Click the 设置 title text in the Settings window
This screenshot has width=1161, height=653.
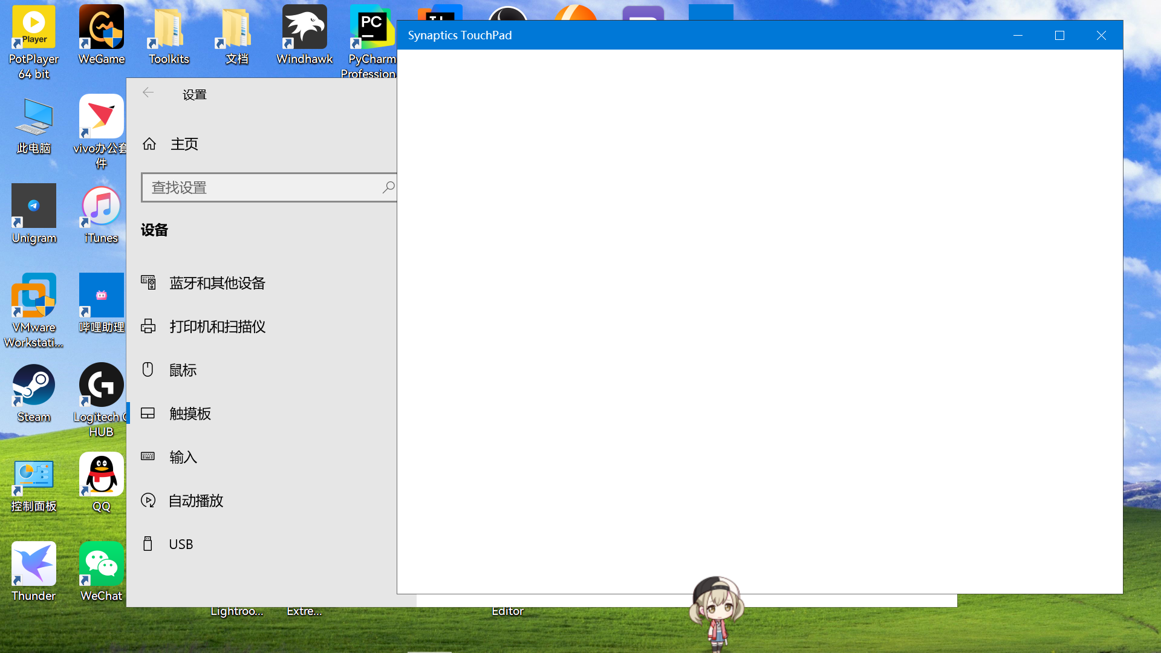[195, 94]
